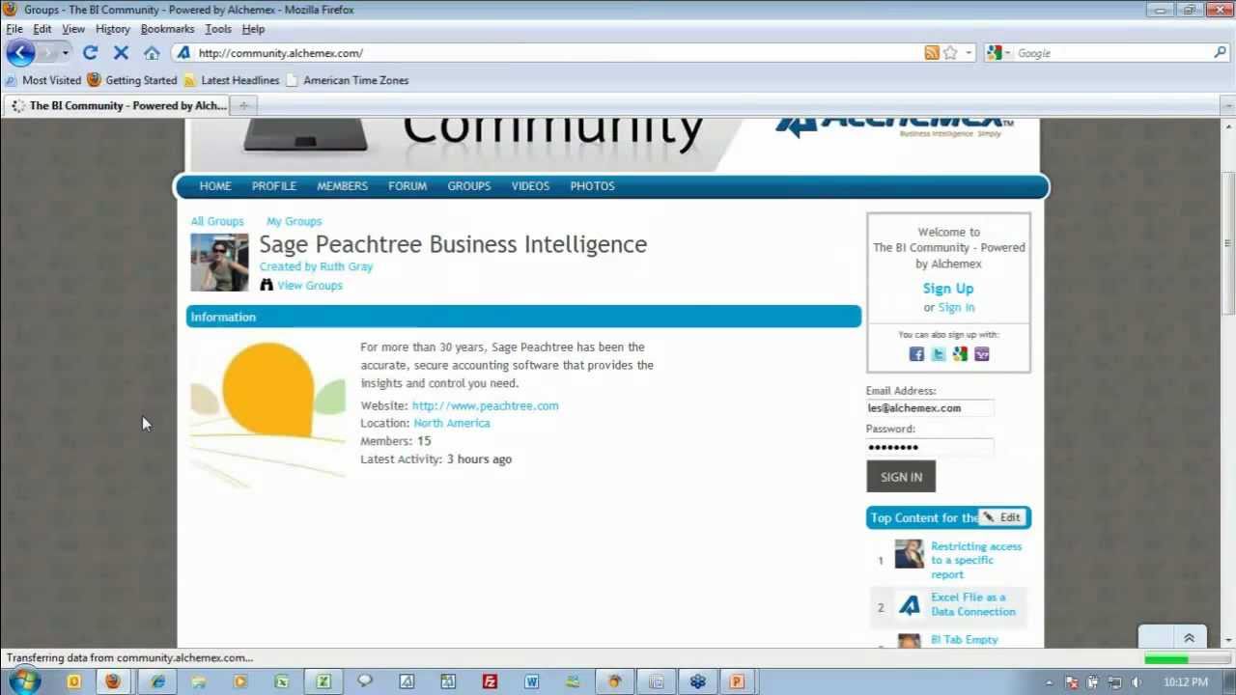Open the Firefox home page icon
The image size is (1236, 695).
point(152,53)
